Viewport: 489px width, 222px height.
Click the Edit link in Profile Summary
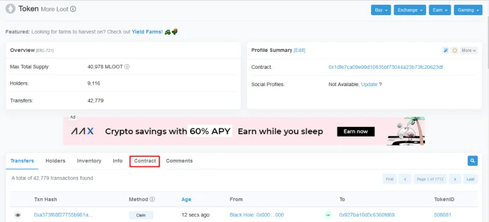pyautogui.click(x=300, y=50)
